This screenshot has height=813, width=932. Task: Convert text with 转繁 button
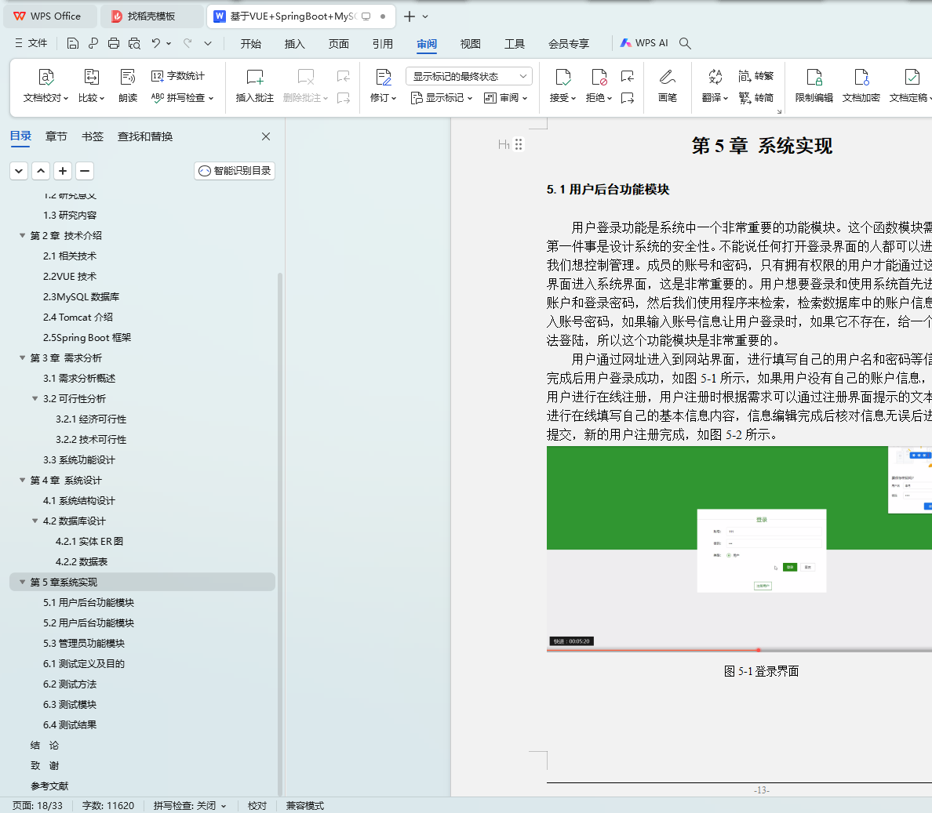pos(756,76)
